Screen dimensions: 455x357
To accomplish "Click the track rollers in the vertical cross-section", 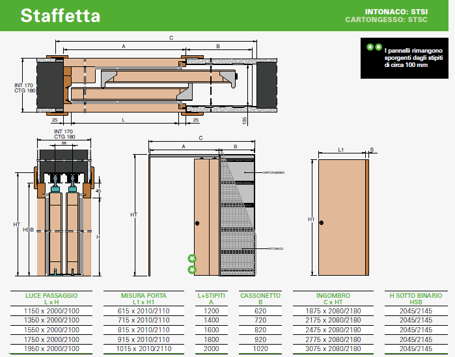I will (x=64, y=181).
